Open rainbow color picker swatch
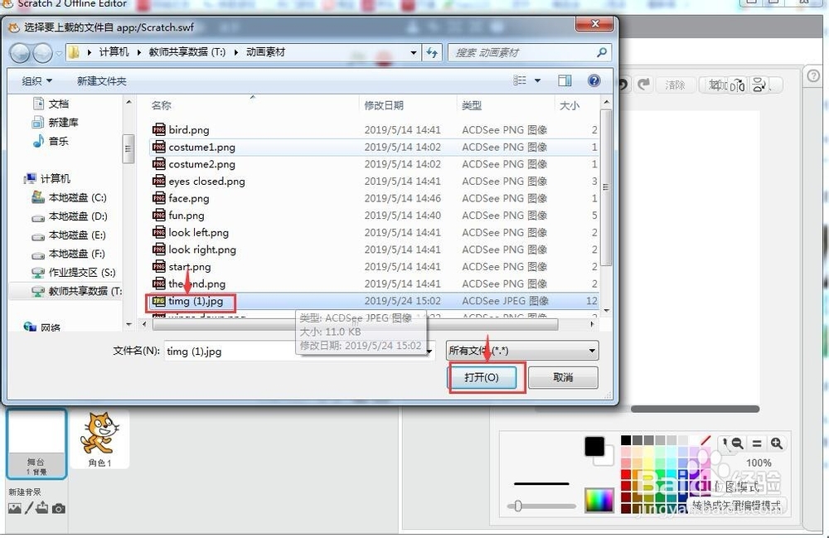This screenshot has width=829, height=538. pyautogui.click(x=599, y=499)
